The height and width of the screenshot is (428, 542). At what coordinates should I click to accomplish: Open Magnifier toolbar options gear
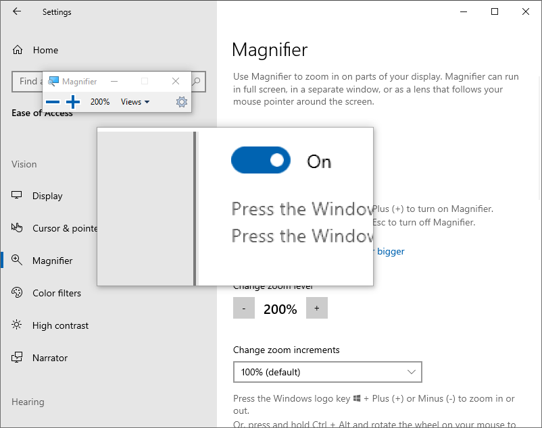[182, 102]
